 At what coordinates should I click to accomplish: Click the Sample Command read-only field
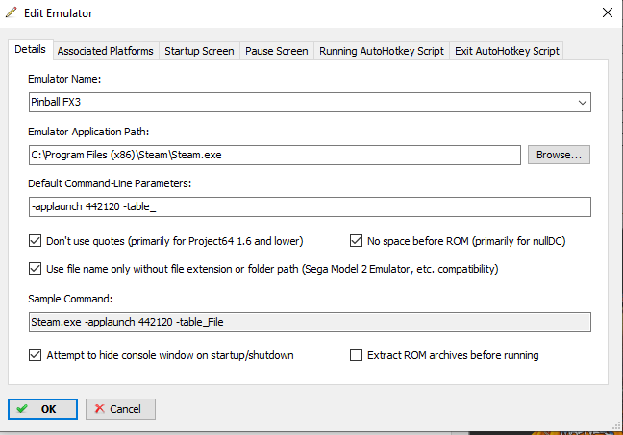click(x=310, y=322)
